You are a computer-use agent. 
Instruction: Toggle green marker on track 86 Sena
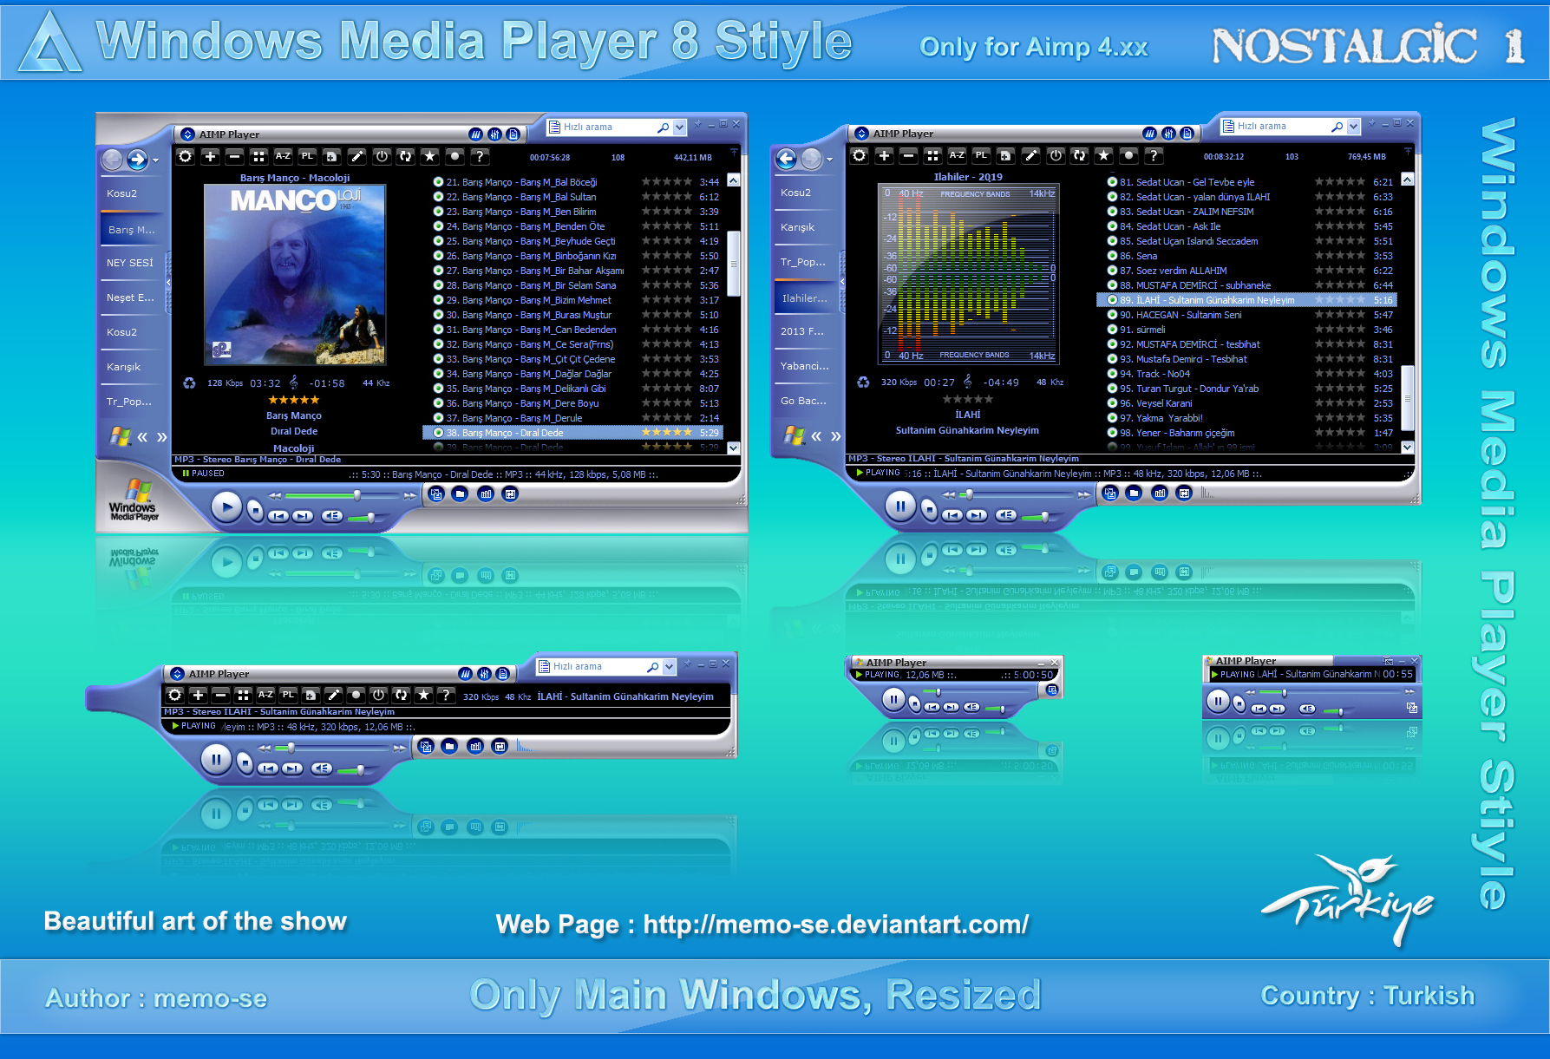1112,256
